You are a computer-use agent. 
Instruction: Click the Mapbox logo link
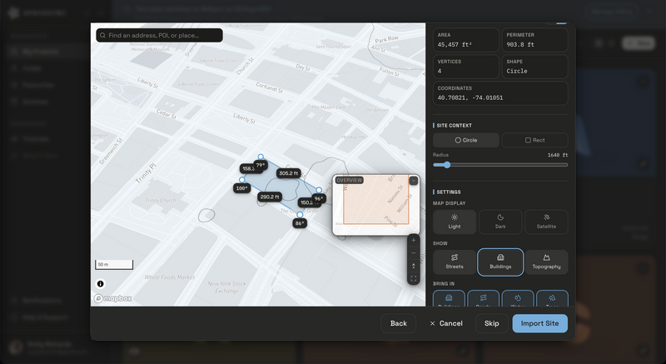(113, 298)
